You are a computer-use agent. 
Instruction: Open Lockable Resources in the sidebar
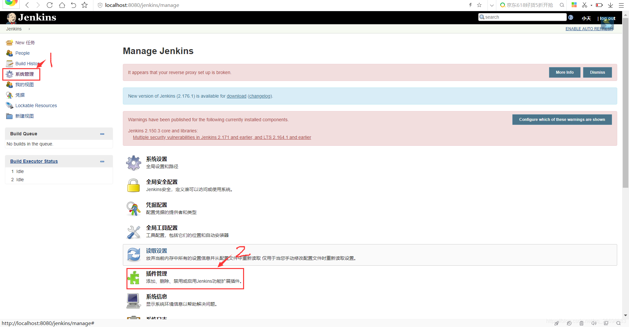36,106
